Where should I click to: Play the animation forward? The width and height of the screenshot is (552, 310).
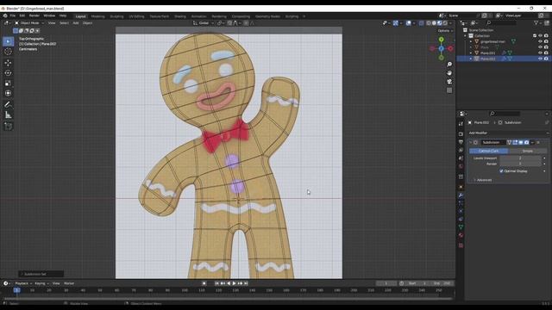234,283
